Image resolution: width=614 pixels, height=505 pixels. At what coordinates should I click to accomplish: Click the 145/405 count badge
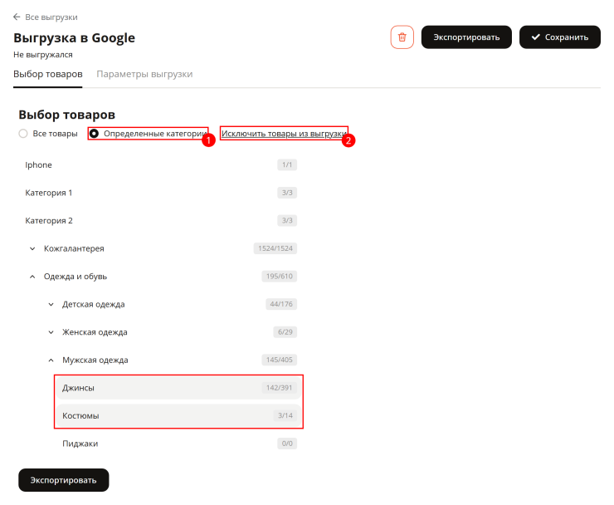(279, 360)
